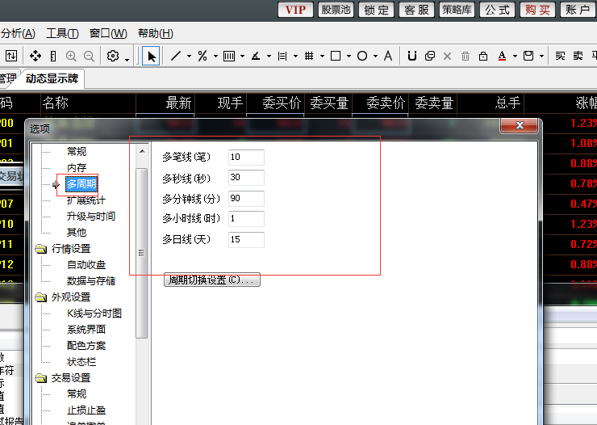Screen dimensions: 597x425
Task: Toggle the magnet snap icon
Action: pos(412,56)
